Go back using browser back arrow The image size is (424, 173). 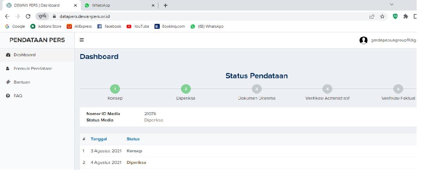(7, 16)
